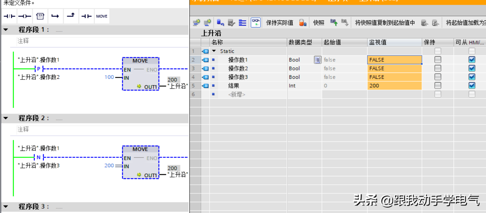
Task: Click the 操作数1 row tag icon
Action: [x=206, y=60]
